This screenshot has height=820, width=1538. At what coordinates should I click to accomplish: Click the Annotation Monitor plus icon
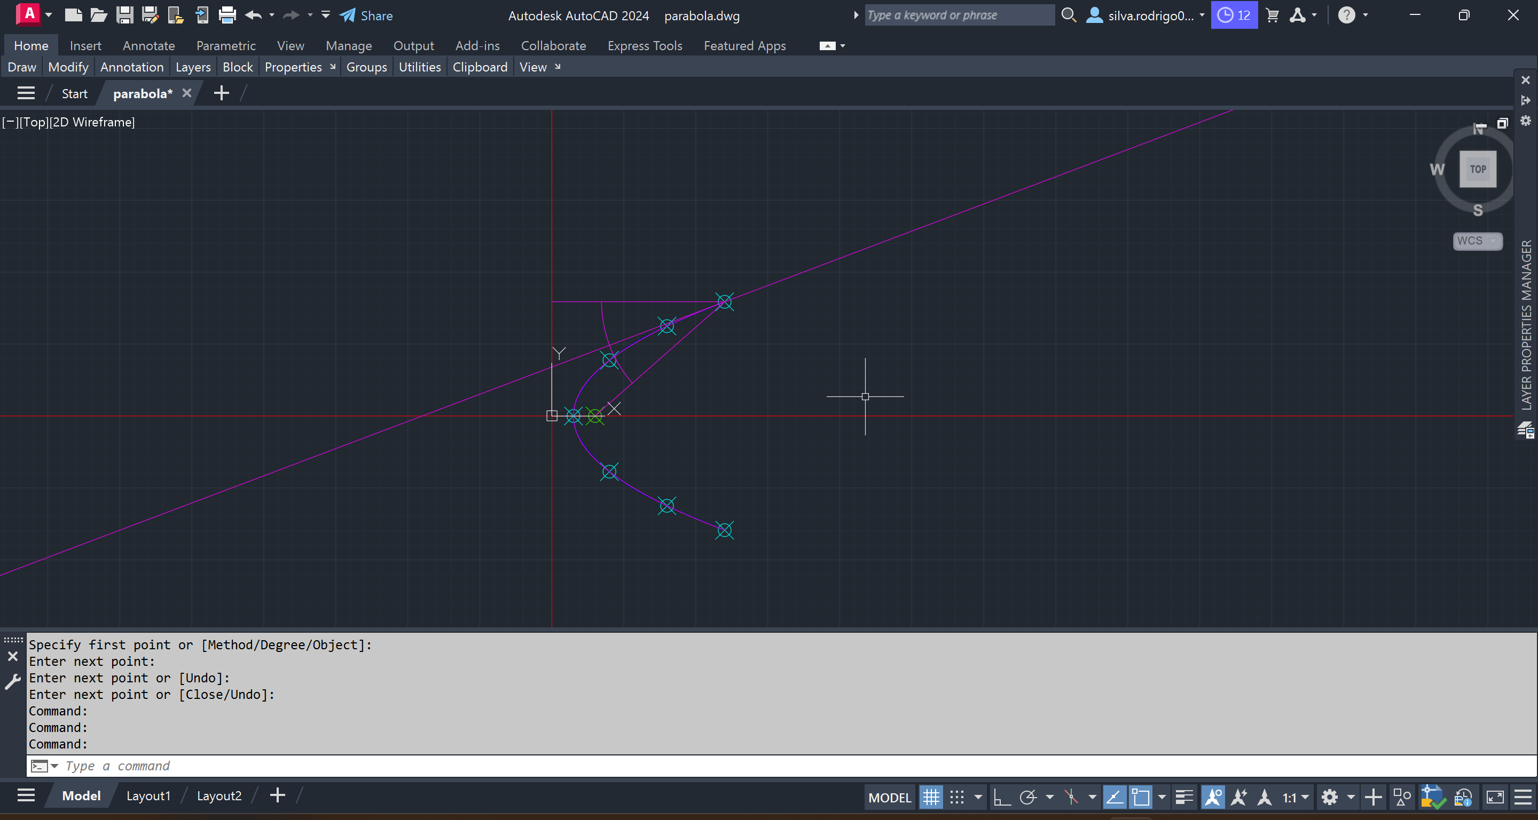[x=1373, y=797]
